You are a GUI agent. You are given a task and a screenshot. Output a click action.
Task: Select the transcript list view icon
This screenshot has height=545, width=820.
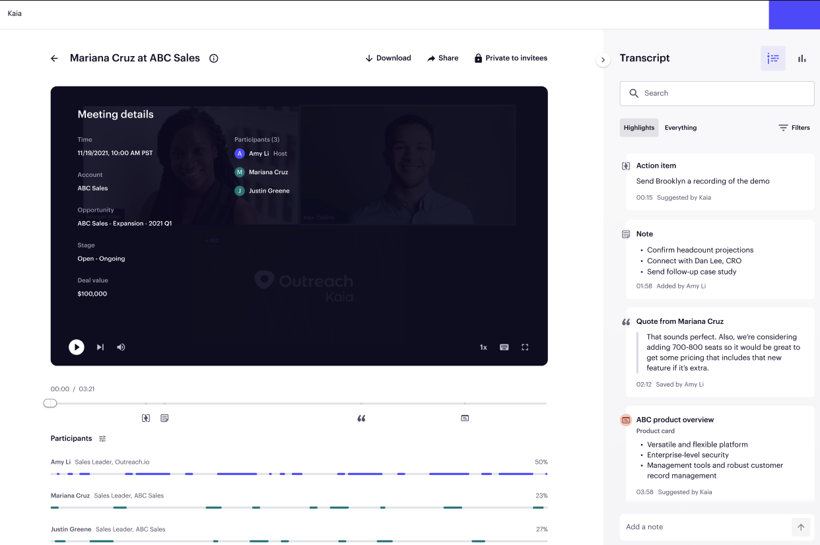pos(772,58)
